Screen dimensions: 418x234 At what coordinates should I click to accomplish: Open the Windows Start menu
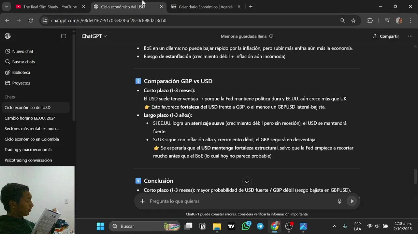pyautogui.click(x=100, y=226)
